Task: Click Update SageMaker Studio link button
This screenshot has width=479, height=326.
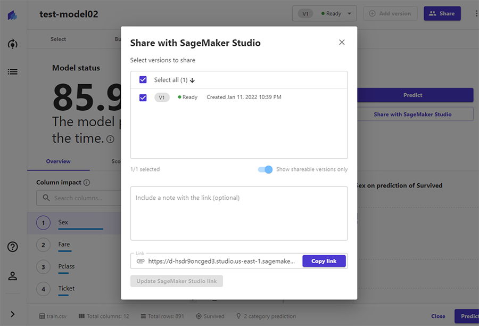Action: [177, 281]
